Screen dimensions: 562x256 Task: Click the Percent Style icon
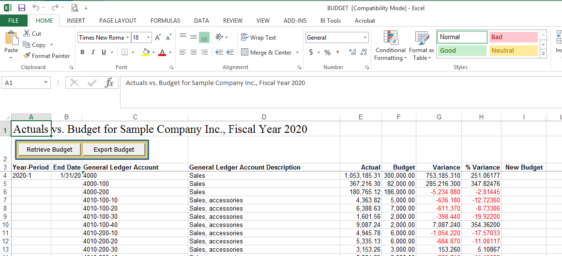[x=327, y=52]
